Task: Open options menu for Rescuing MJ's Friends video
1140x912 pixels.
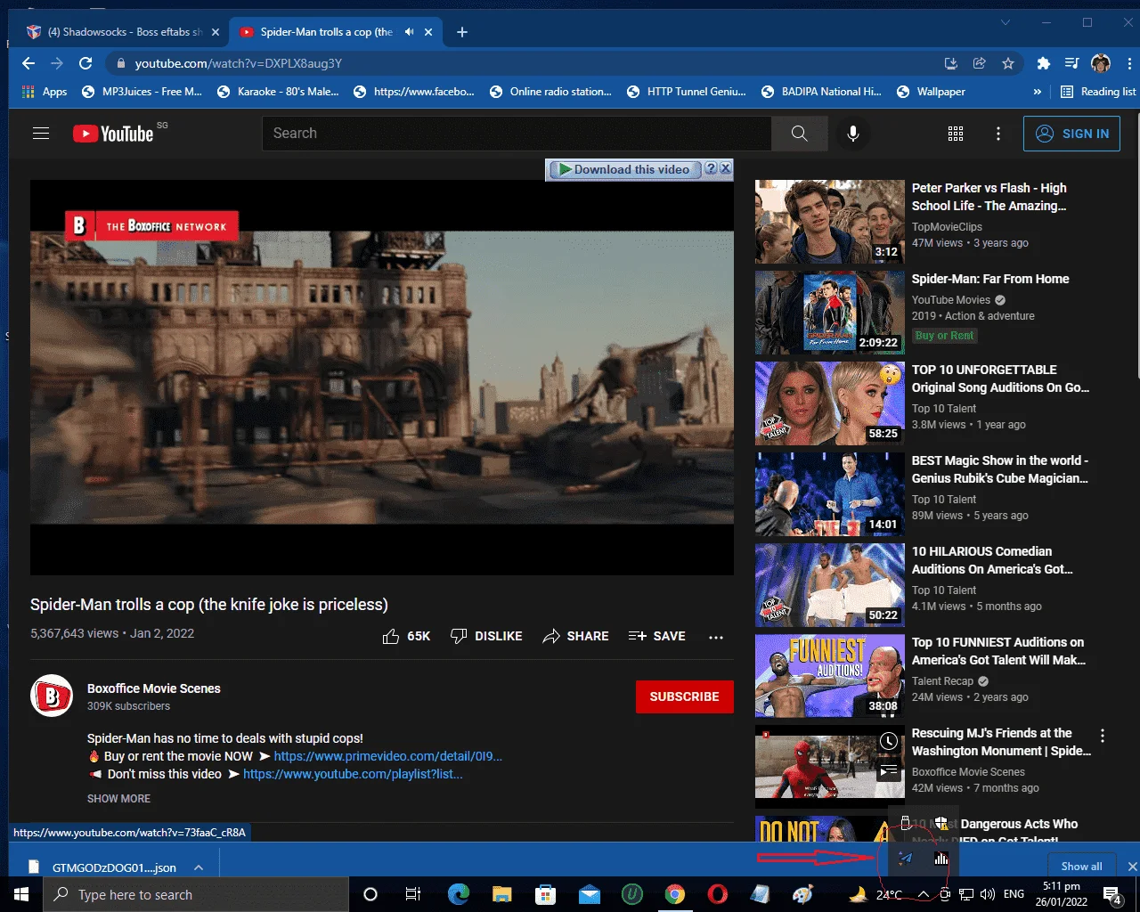Action: (x=1103, y=736)
